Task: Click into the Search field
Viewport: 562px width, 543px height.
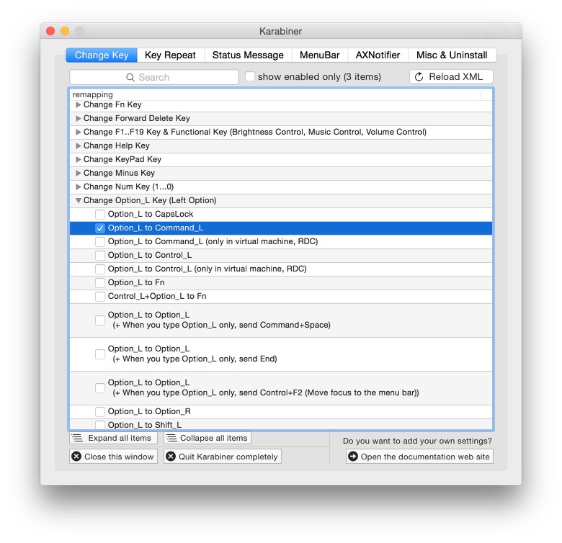Action: (154, 77)
